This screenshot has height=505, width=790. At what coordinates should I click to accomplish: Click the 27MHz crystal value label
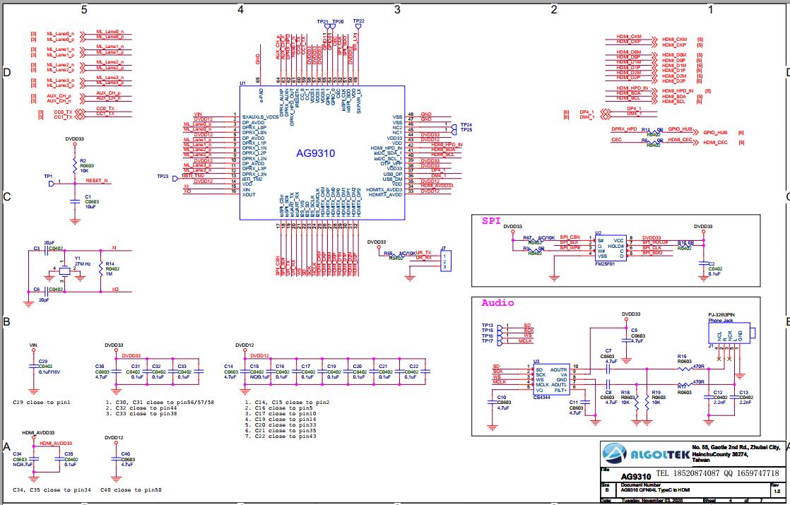[x=83, y=264]
